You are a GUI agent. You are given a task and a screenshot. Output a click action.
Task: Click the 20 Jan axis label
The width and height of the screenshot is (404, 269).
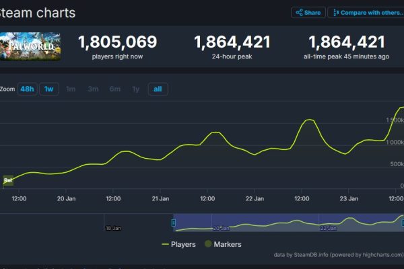(x=66, y=199)
